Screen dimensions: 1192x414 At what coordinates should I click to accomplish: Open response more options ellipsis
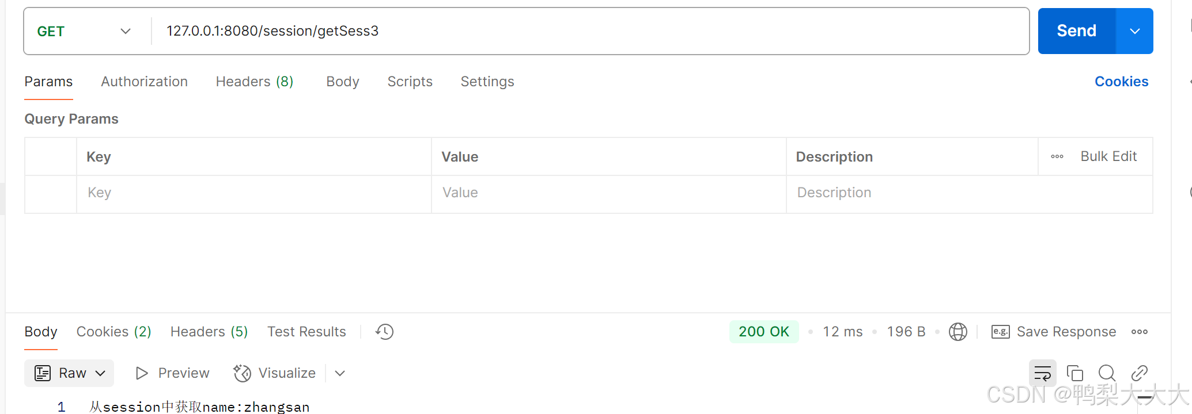pyautogui.click(x=1139, y=332)
